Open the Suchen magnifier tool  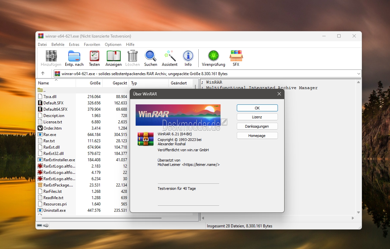151,56
